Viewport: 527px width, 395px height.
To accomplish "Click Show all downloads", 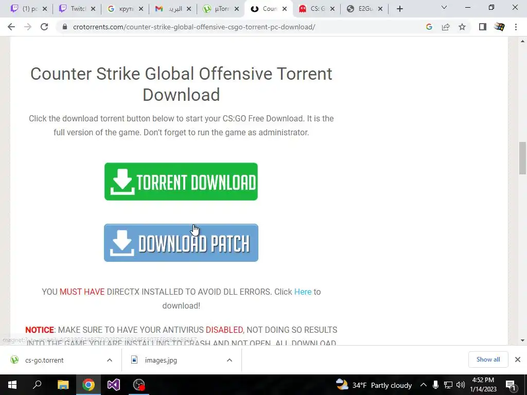I will (x=488, y=360).
